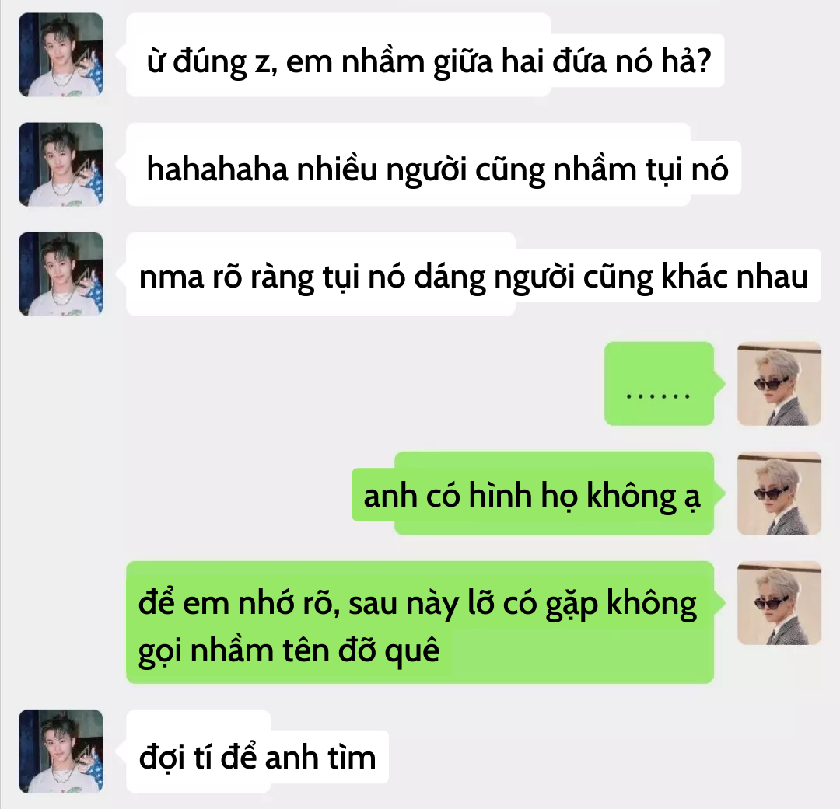Click sunglasses avatar next to "anh có hình" message
The width and height of the screenshot is (840, 809).
(x=779, y=493)
